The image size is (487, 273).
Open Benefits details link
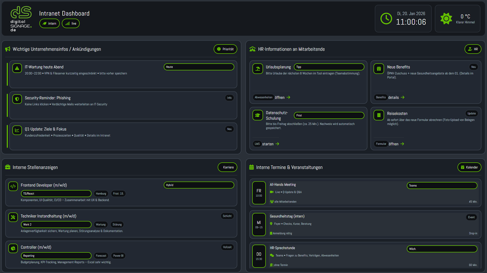coord(389,97)
